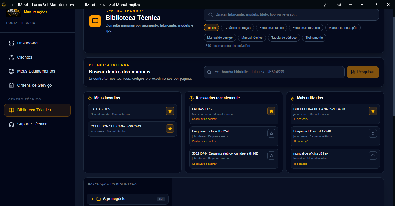
Task: Click the star icon next to Meus favoritos heading
Action: tap(90, 98)
